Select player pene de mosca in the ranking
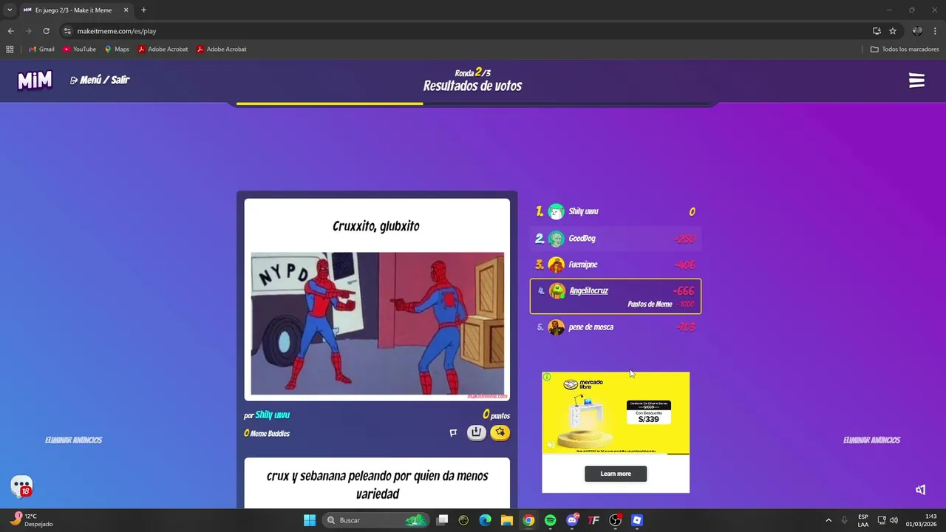Image resolution: width=946 pixels, height=532 pixels. pos(616,327)
